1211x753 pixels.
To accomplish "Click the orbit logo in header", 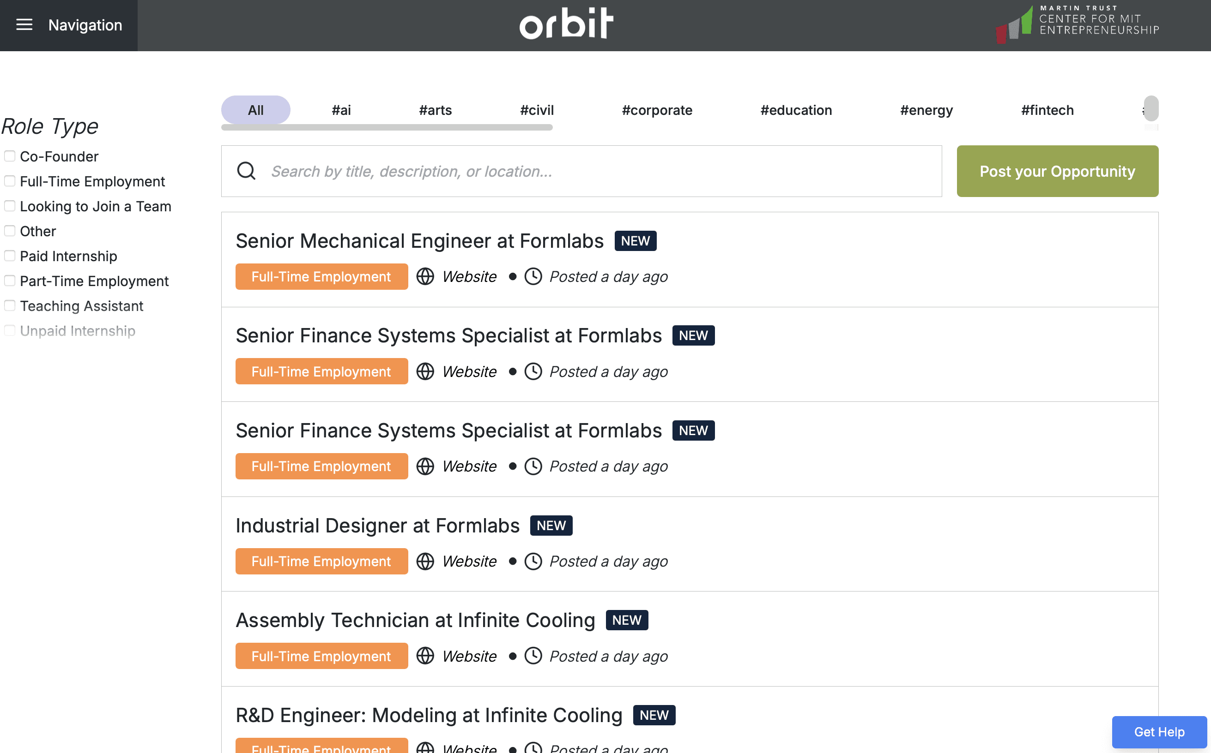I will (566, 24).
